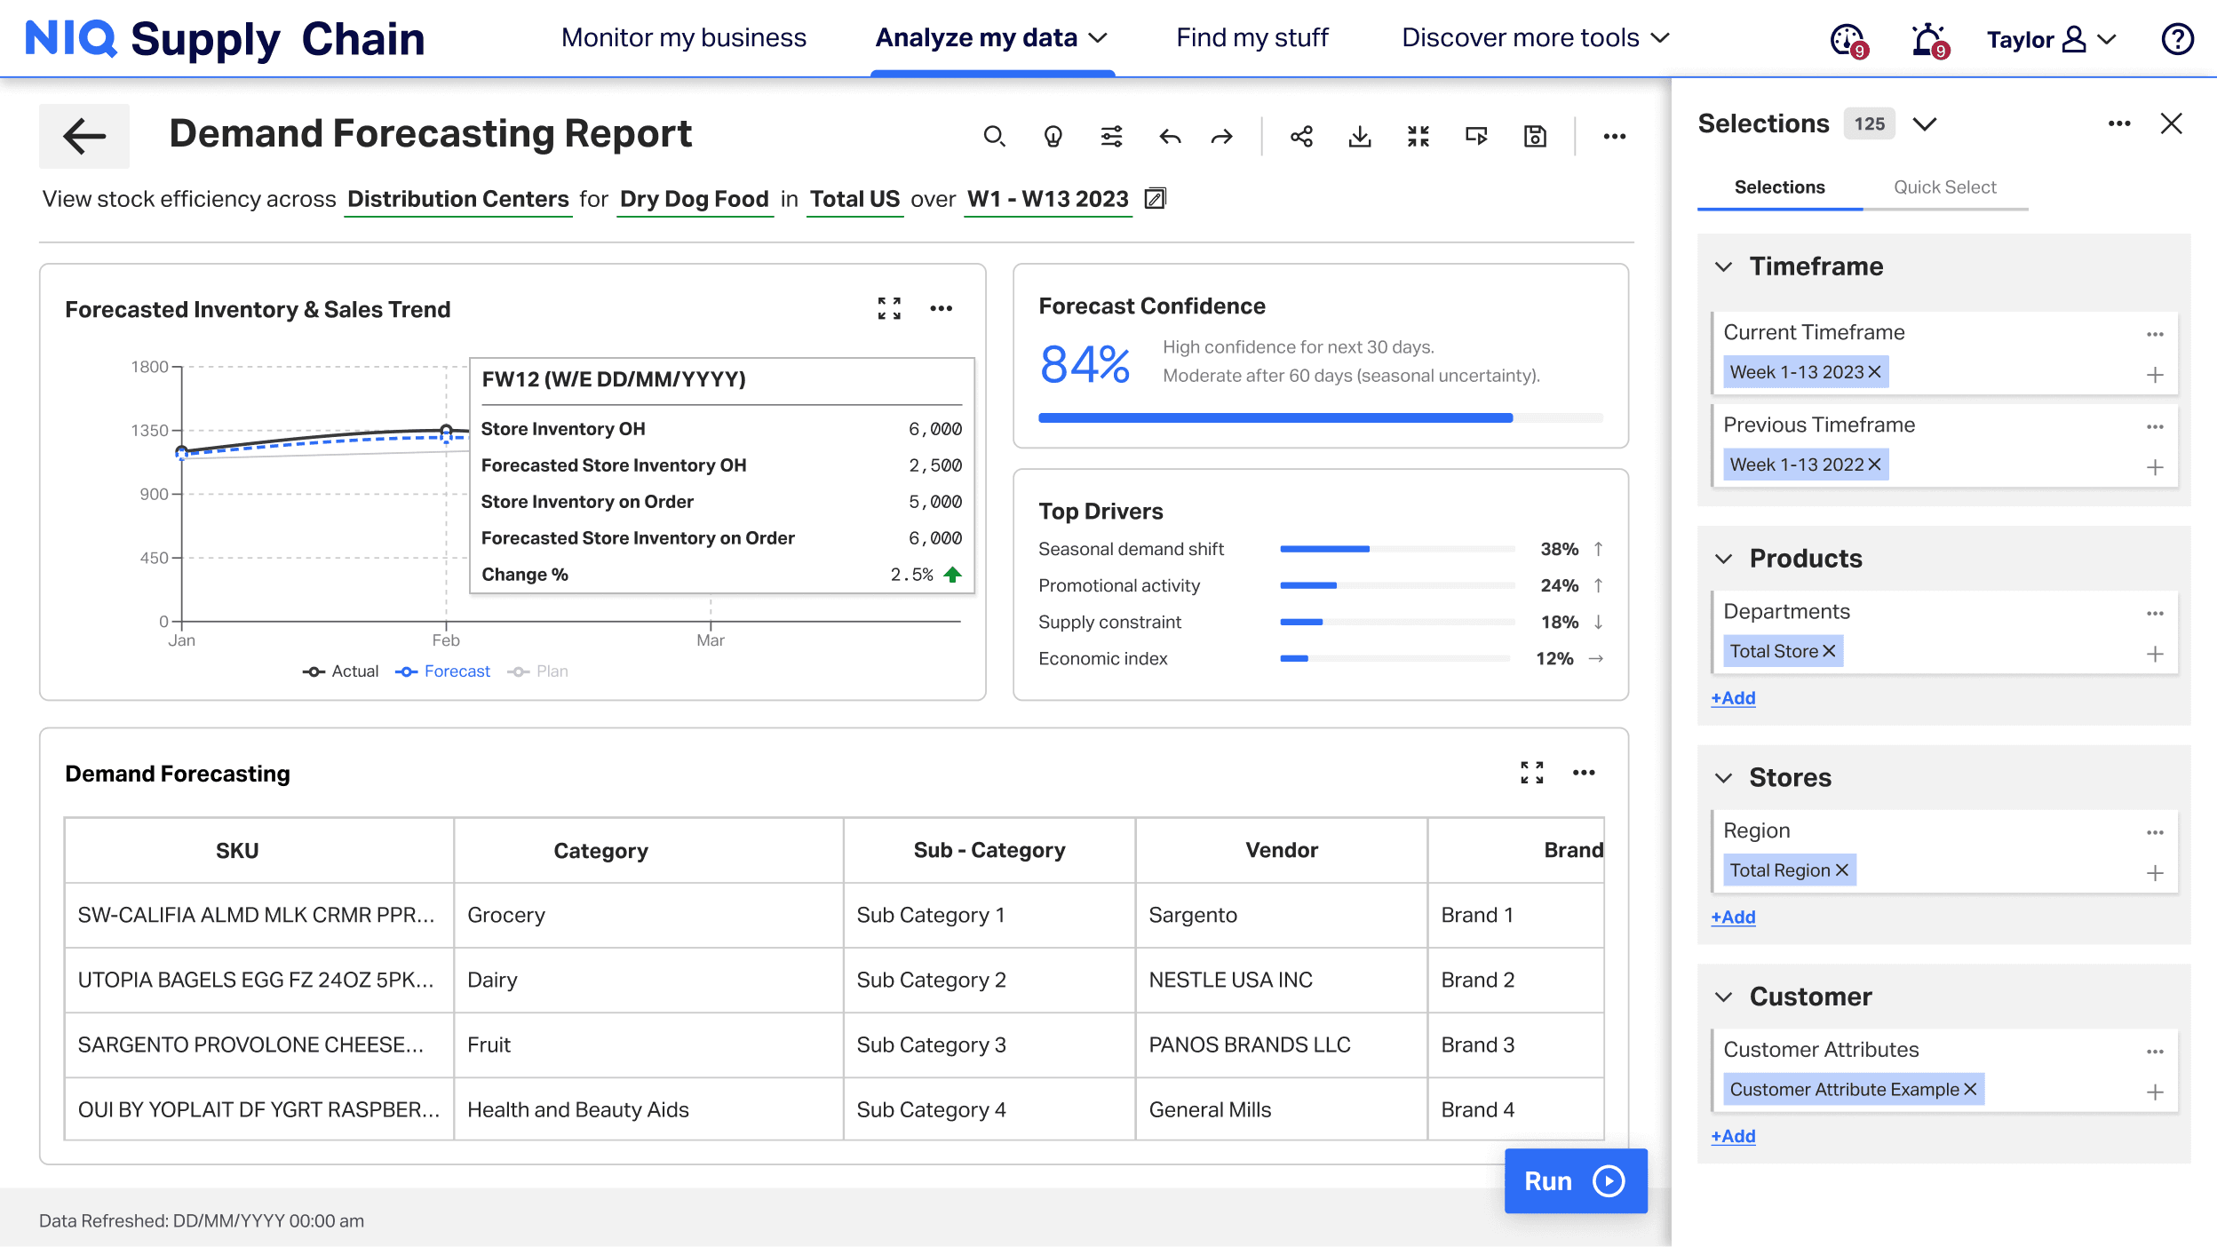Click the back arrow button
This screenshot has width=2217, height=1247.
(84, 136)
